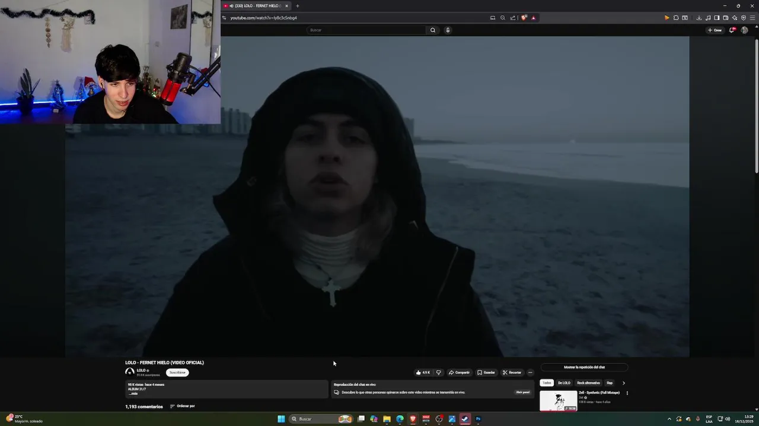Open LOLO channel avatar

click(129, 372)
